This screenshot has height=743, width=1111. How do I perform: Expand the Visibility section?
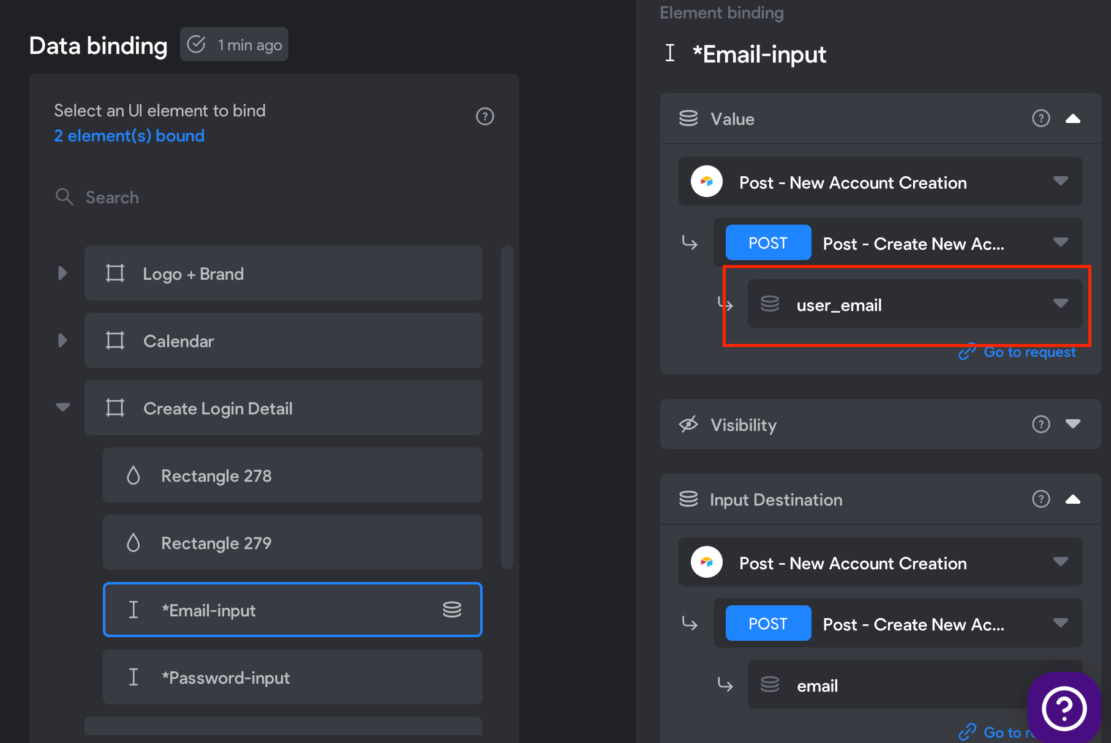1072,424
